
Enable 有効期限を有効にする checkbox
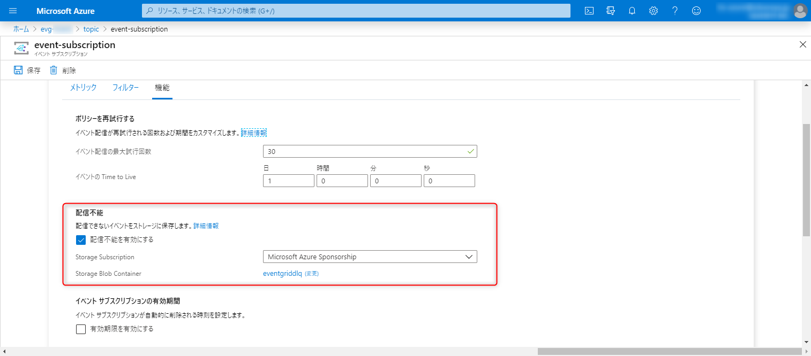pyautogui.click(x=81, y=329)
